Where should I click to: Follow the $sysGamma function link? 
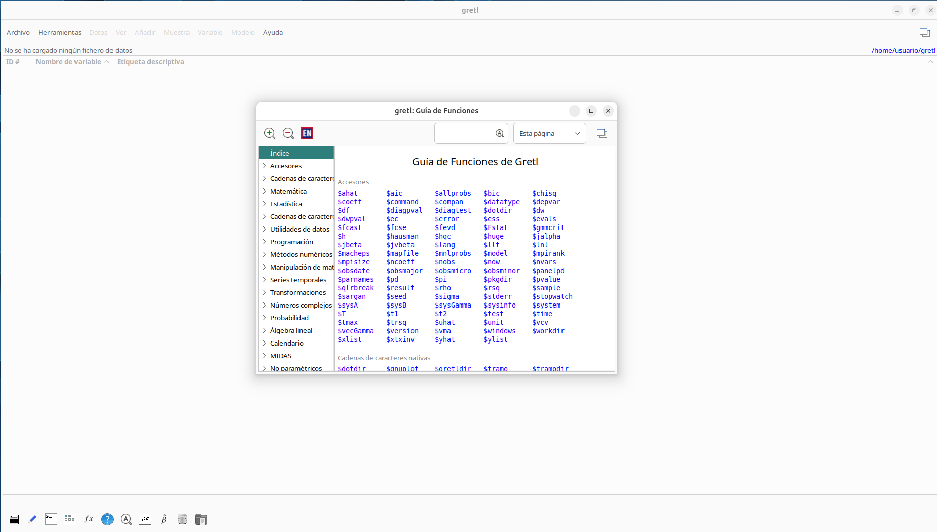[x=453, y=305]
